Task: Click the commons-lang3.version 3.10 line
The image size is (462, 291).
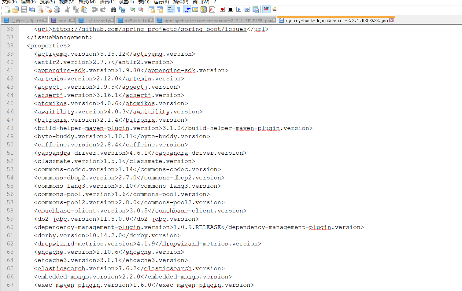Action: (128, 186)
